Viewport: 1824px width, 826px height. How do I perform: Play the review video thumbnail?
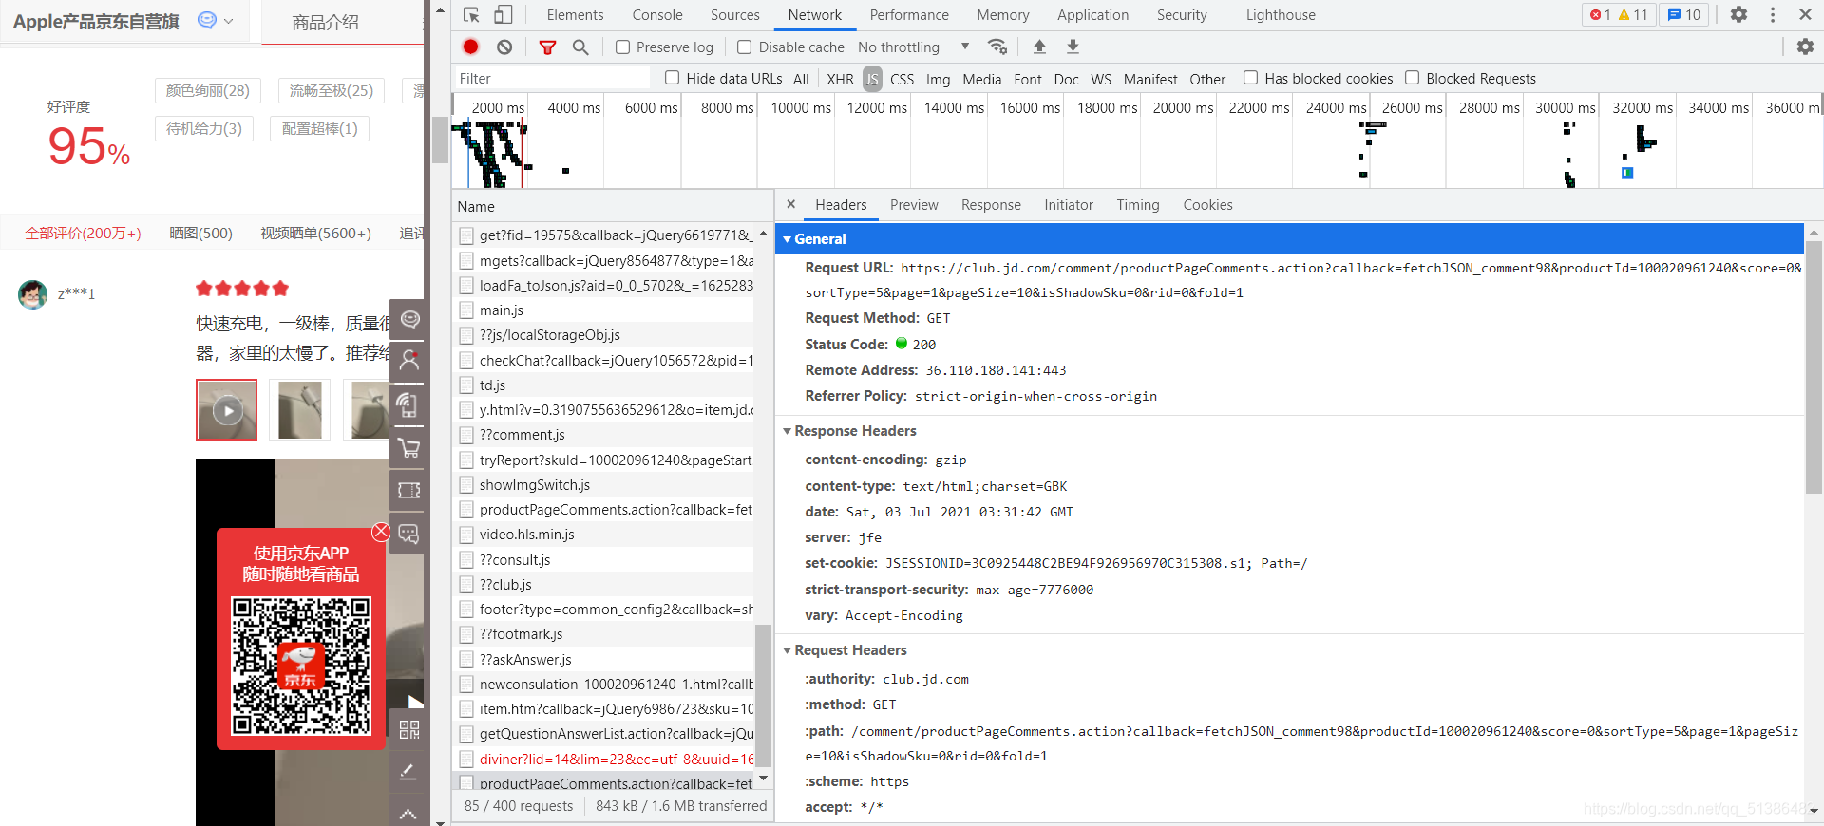pyautogui.click(x=226, y=410)
